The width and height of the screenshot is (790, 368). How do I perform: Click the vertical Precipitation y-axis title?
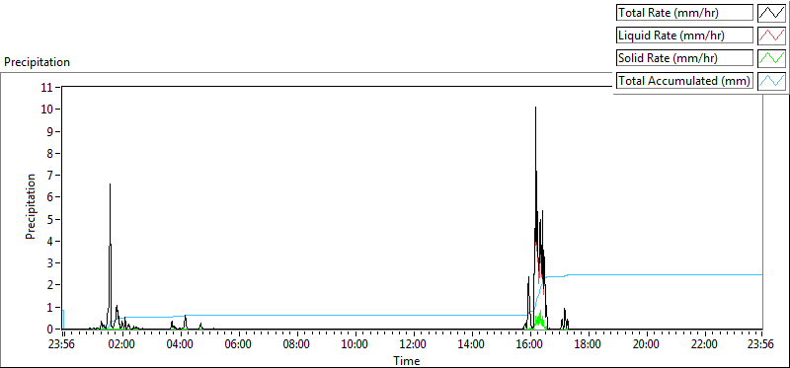(x=32, y=206)
